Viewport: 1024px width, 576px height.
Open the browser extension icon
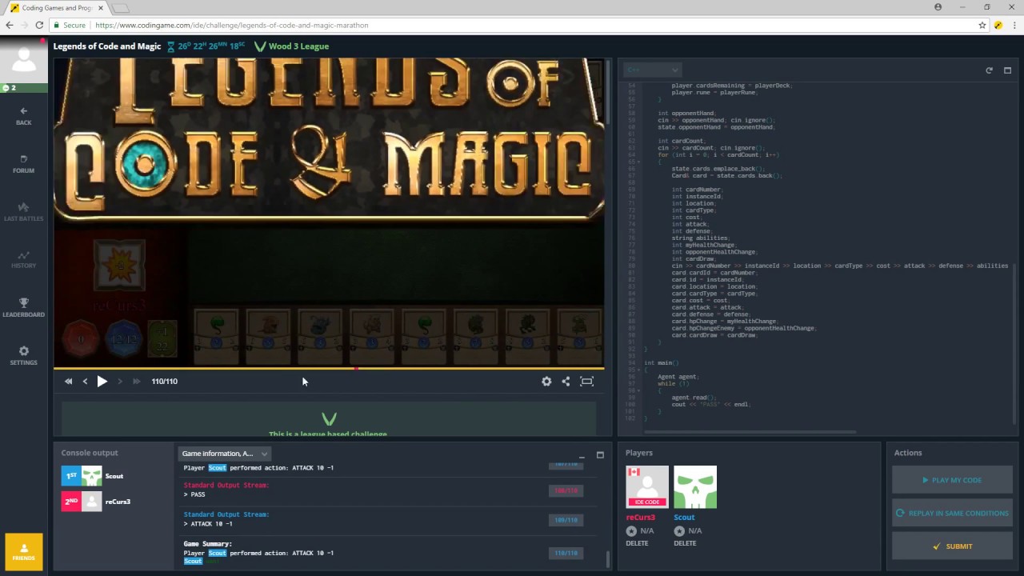point(998,25)
